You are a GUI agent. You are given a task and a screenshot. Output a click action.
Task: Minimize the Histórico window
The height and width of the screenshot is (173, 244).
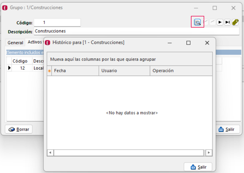tap(169, 43)
